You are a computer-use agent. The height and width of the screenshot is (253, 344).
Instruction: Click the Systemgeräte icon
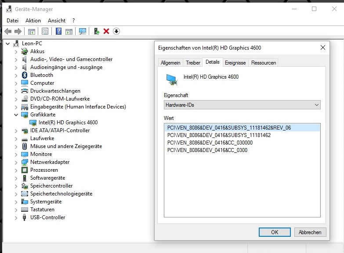tap(25, 202)
